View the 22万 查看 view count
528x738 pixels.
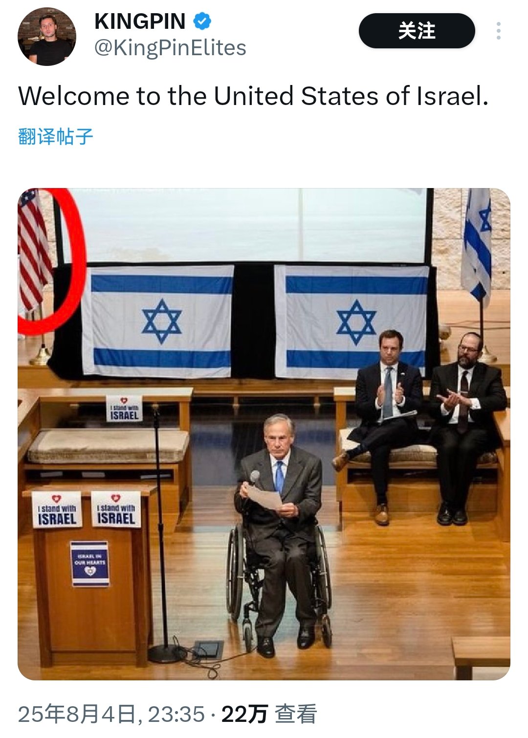[269, 714]
